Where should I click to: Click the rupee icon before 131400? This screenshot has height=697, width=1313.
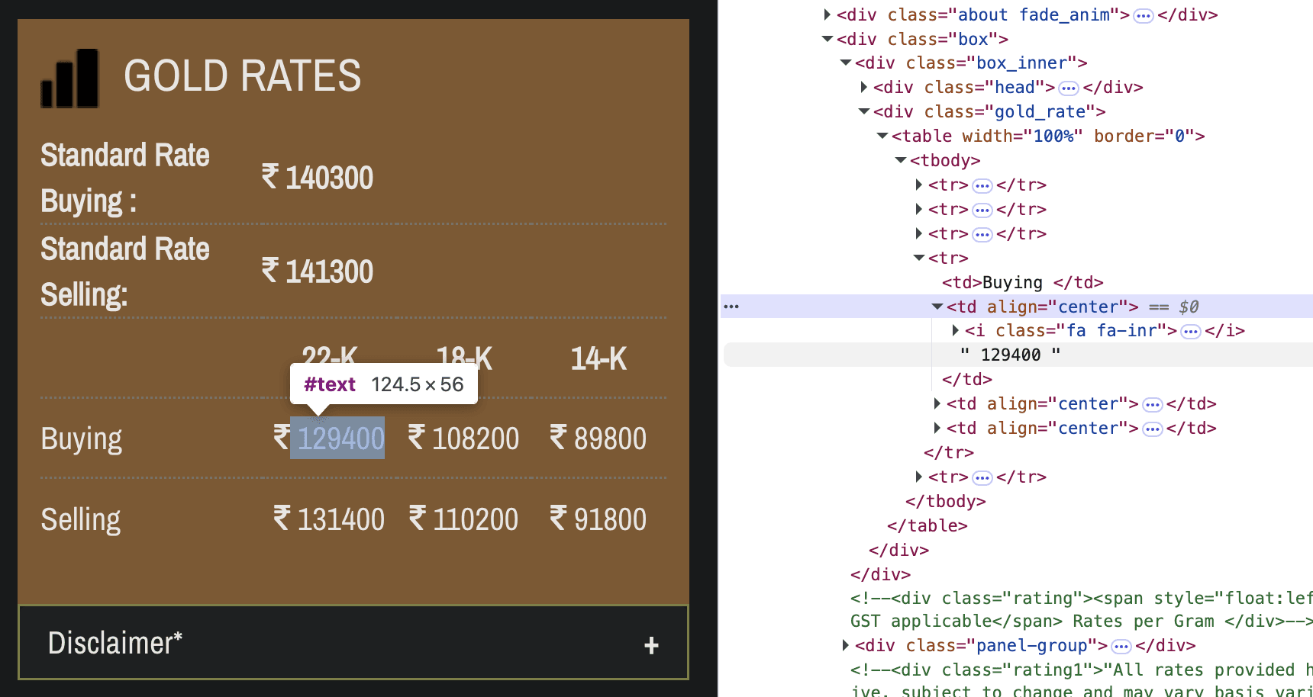[x=282, y=519]
